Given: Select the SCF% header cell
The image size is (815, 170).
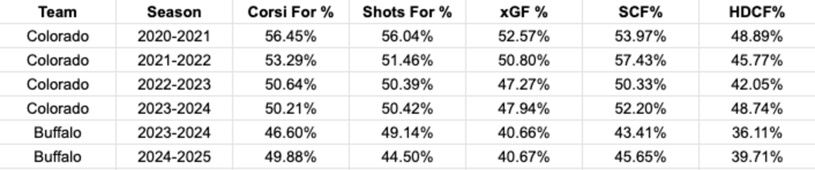Looking at the screenshot, I should (x=641, y=12).
